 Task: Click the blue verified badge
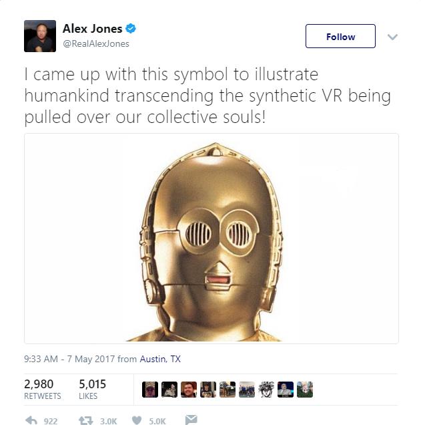click(131, 29)
